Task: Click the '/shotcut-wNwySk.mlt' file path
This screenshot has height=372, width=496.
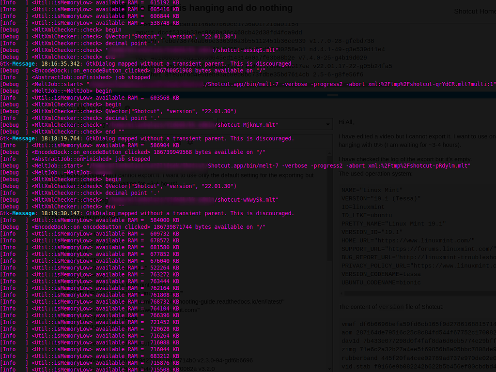Action: coord(247,200)
